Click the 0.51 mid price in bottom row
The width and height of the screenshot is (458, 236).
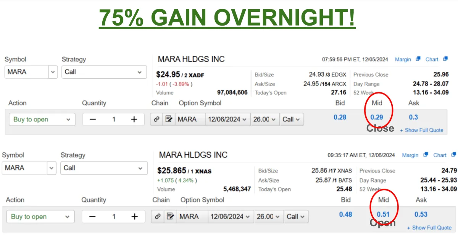click(x=383, y=214)
